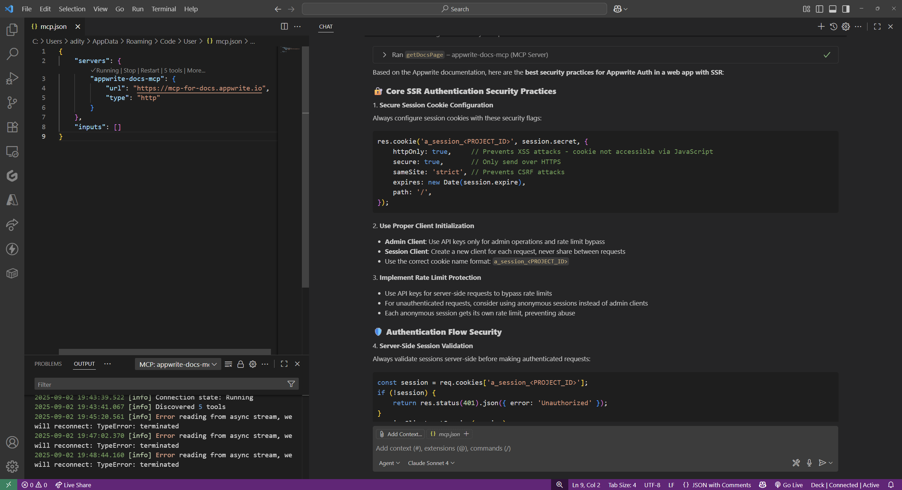Open the Search view in activity bar
Viewport: 902px width, 490px height.
pyautogui.click(x=12, y=54)
